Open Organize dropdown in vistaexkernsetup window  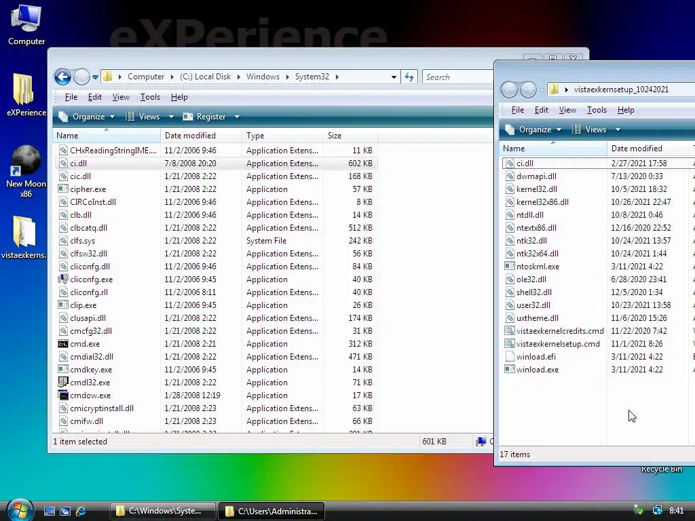tap(533, 130)
